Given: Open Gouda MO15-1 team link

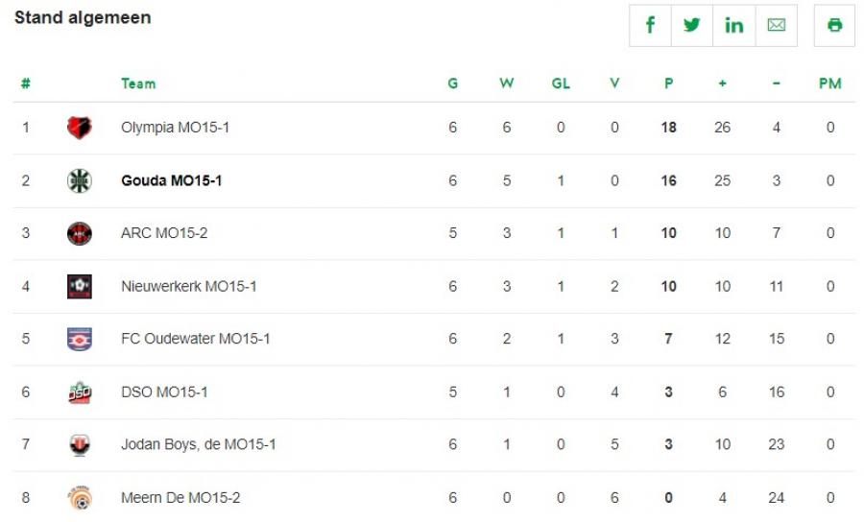Looking at the screenshot, I should coord(171,180).
